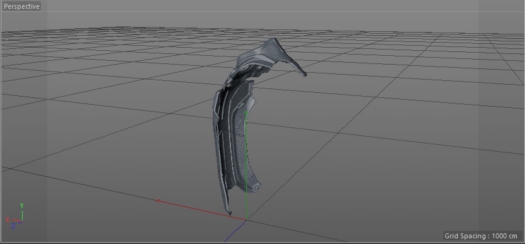Click the blue Z letter in corner axis gizmo

click(x=13, y=226)
